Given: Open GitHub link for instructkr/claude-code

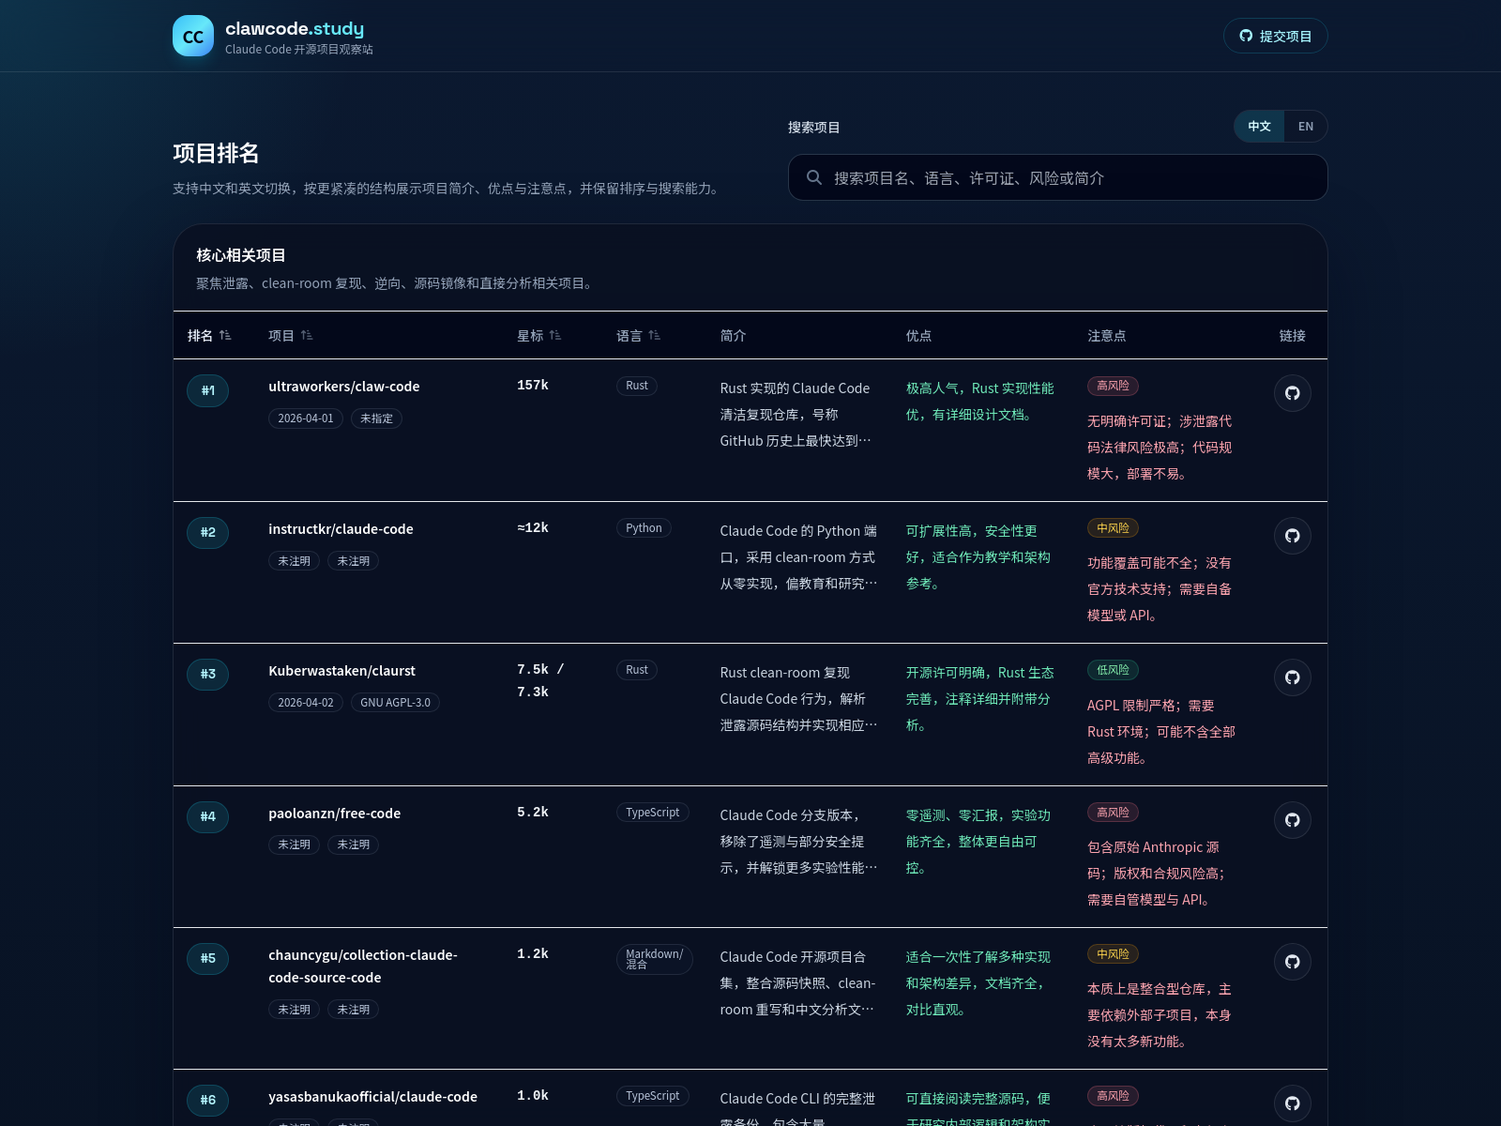Looking at the screenshot, I should tap(1292, 536).
